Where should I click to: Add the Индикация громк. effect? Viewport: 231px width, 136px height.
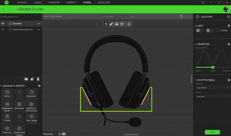(7, 107)
